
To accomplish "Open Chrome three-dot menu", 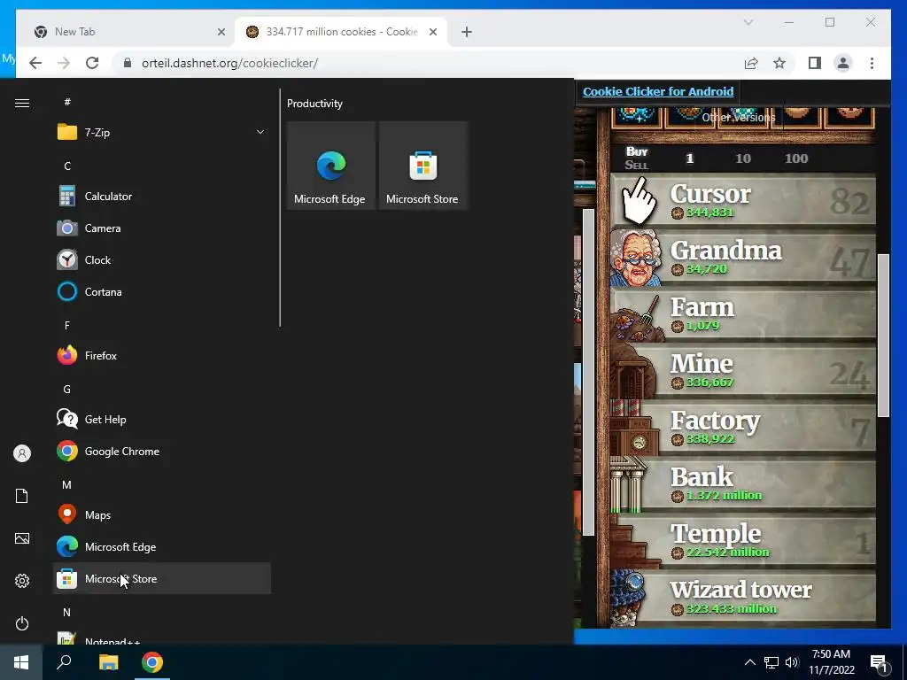I will point(872,63).
